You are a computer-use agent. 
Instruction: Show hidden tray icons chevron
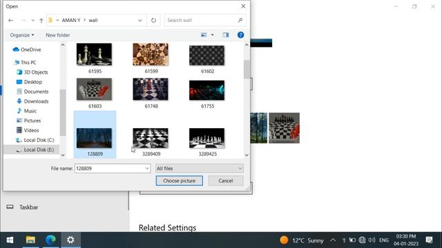pyautogui.click(x=333, y=240)
